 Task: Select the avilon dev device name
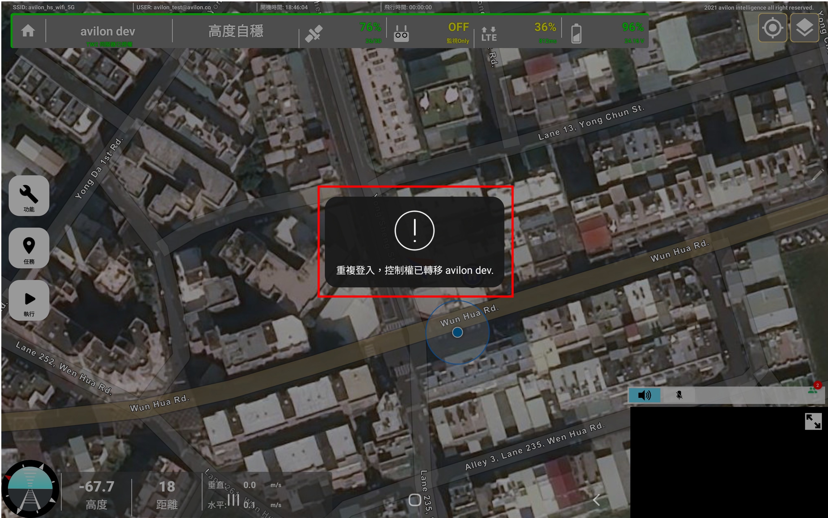(108, 31)
